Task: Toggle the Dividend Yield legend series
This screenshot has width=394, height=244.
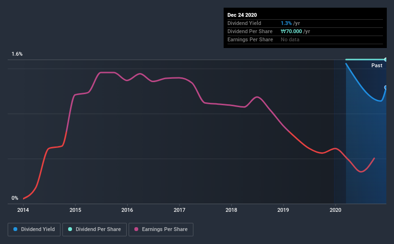Action: pyautogui.click(x=34, y=230)
